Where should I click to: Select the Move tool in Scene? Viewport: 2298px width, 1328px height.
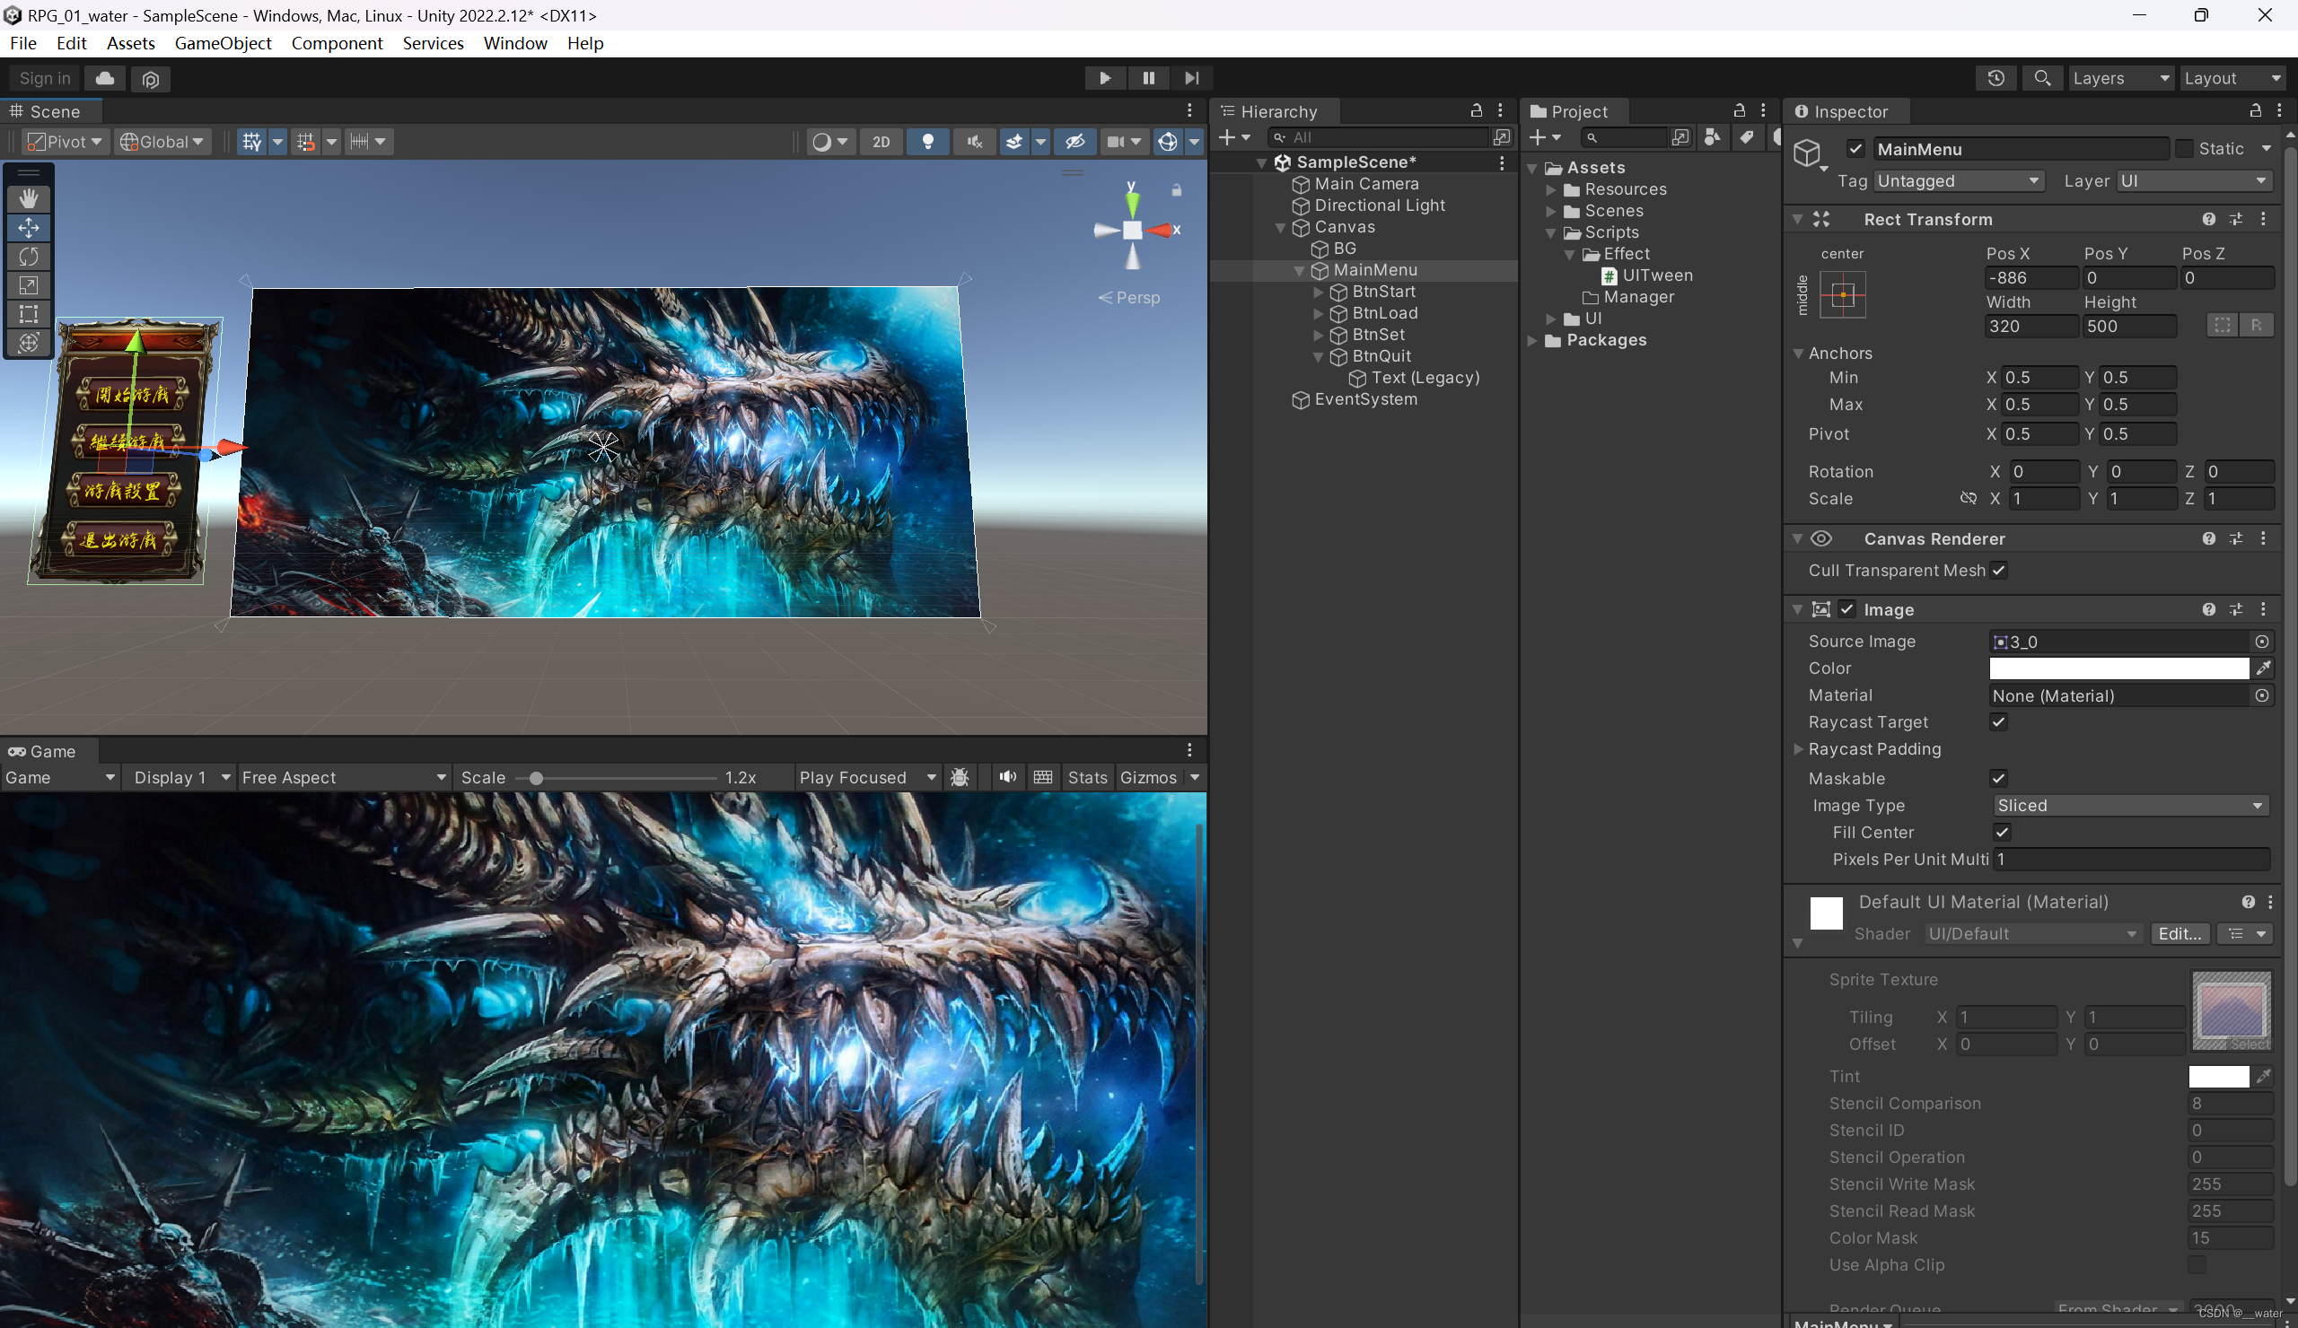coord(28,228)
